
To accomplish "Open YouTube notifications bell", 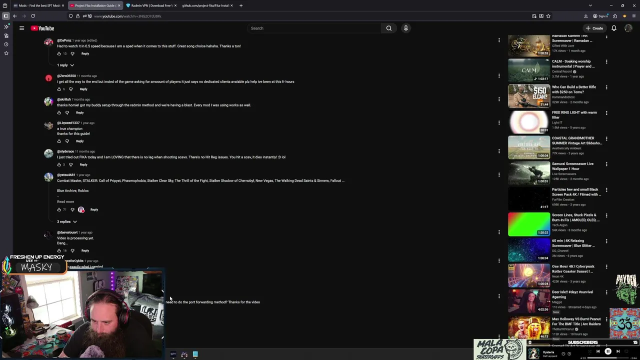I will coord(614,28).
